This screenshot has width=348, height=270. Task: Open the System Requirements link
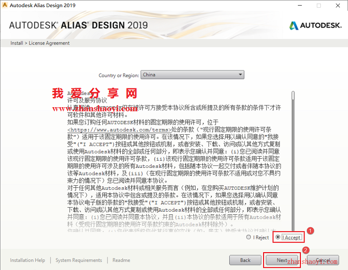click(x=79, y=260)
